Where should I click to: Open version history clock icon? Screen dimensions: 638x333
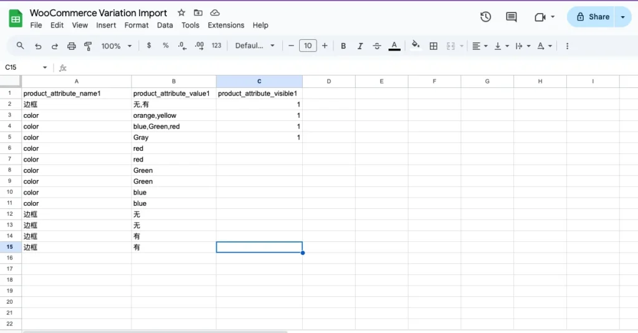485,17
